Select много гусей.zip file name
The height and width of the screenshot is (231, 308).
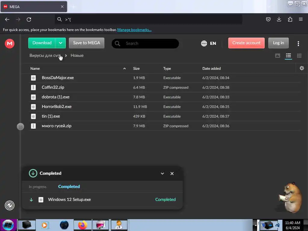click(x=57, y=126)
